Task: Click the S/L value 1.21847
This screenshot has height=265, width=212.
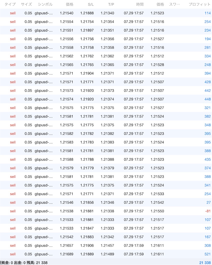Action: point(87,228)
